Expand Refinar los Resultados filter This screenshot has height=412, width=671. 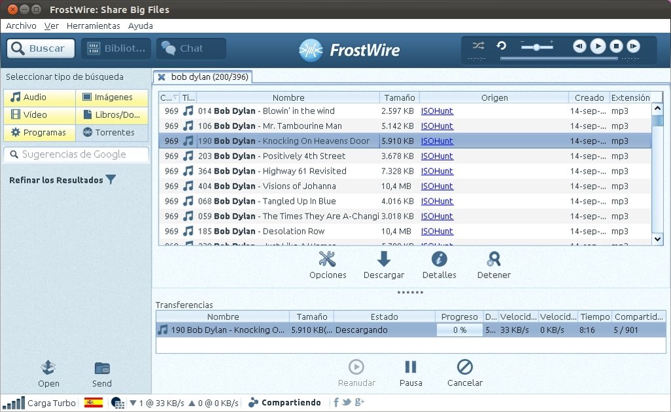[x=62, y=180]
